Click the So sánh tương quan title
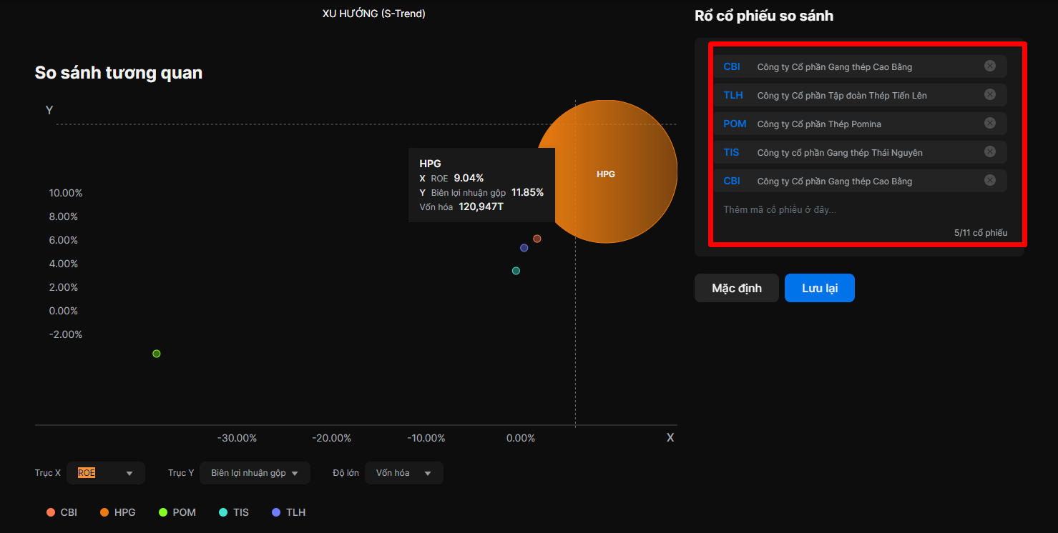The height and width of the screenshot is (533, 1058). coord(119,73)
